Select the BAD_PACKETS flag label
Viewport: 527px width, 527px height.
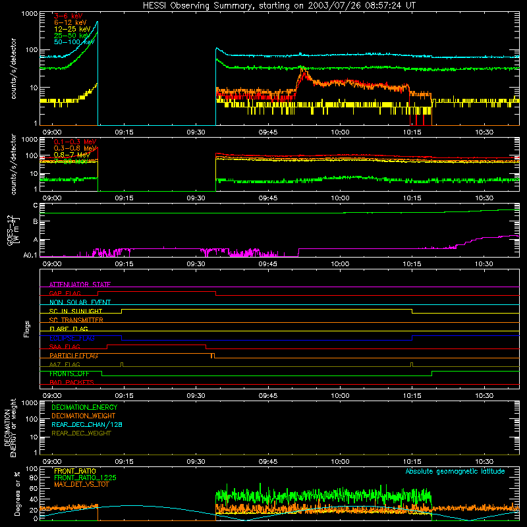pos(72,382)
